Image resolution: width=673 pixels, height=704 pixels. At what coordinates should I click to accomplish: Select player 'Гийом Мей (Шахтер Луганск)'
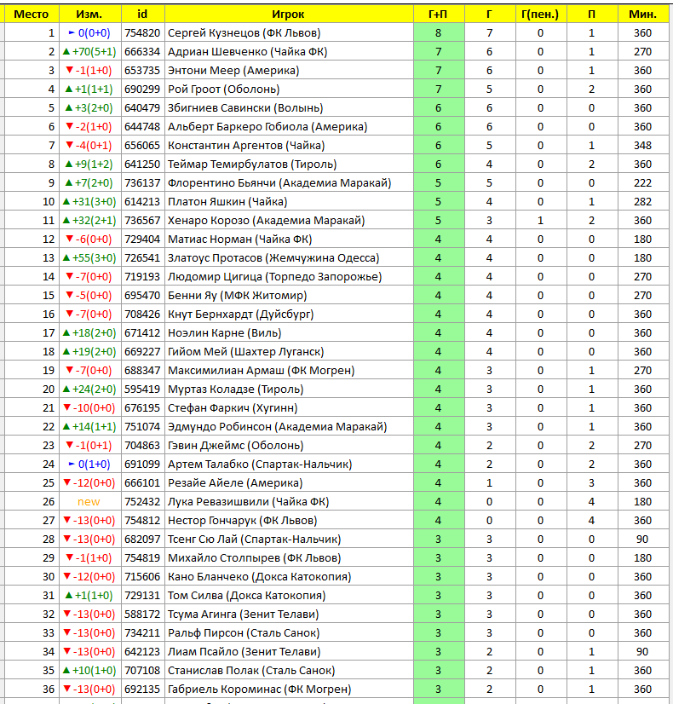tap(289, 351)
